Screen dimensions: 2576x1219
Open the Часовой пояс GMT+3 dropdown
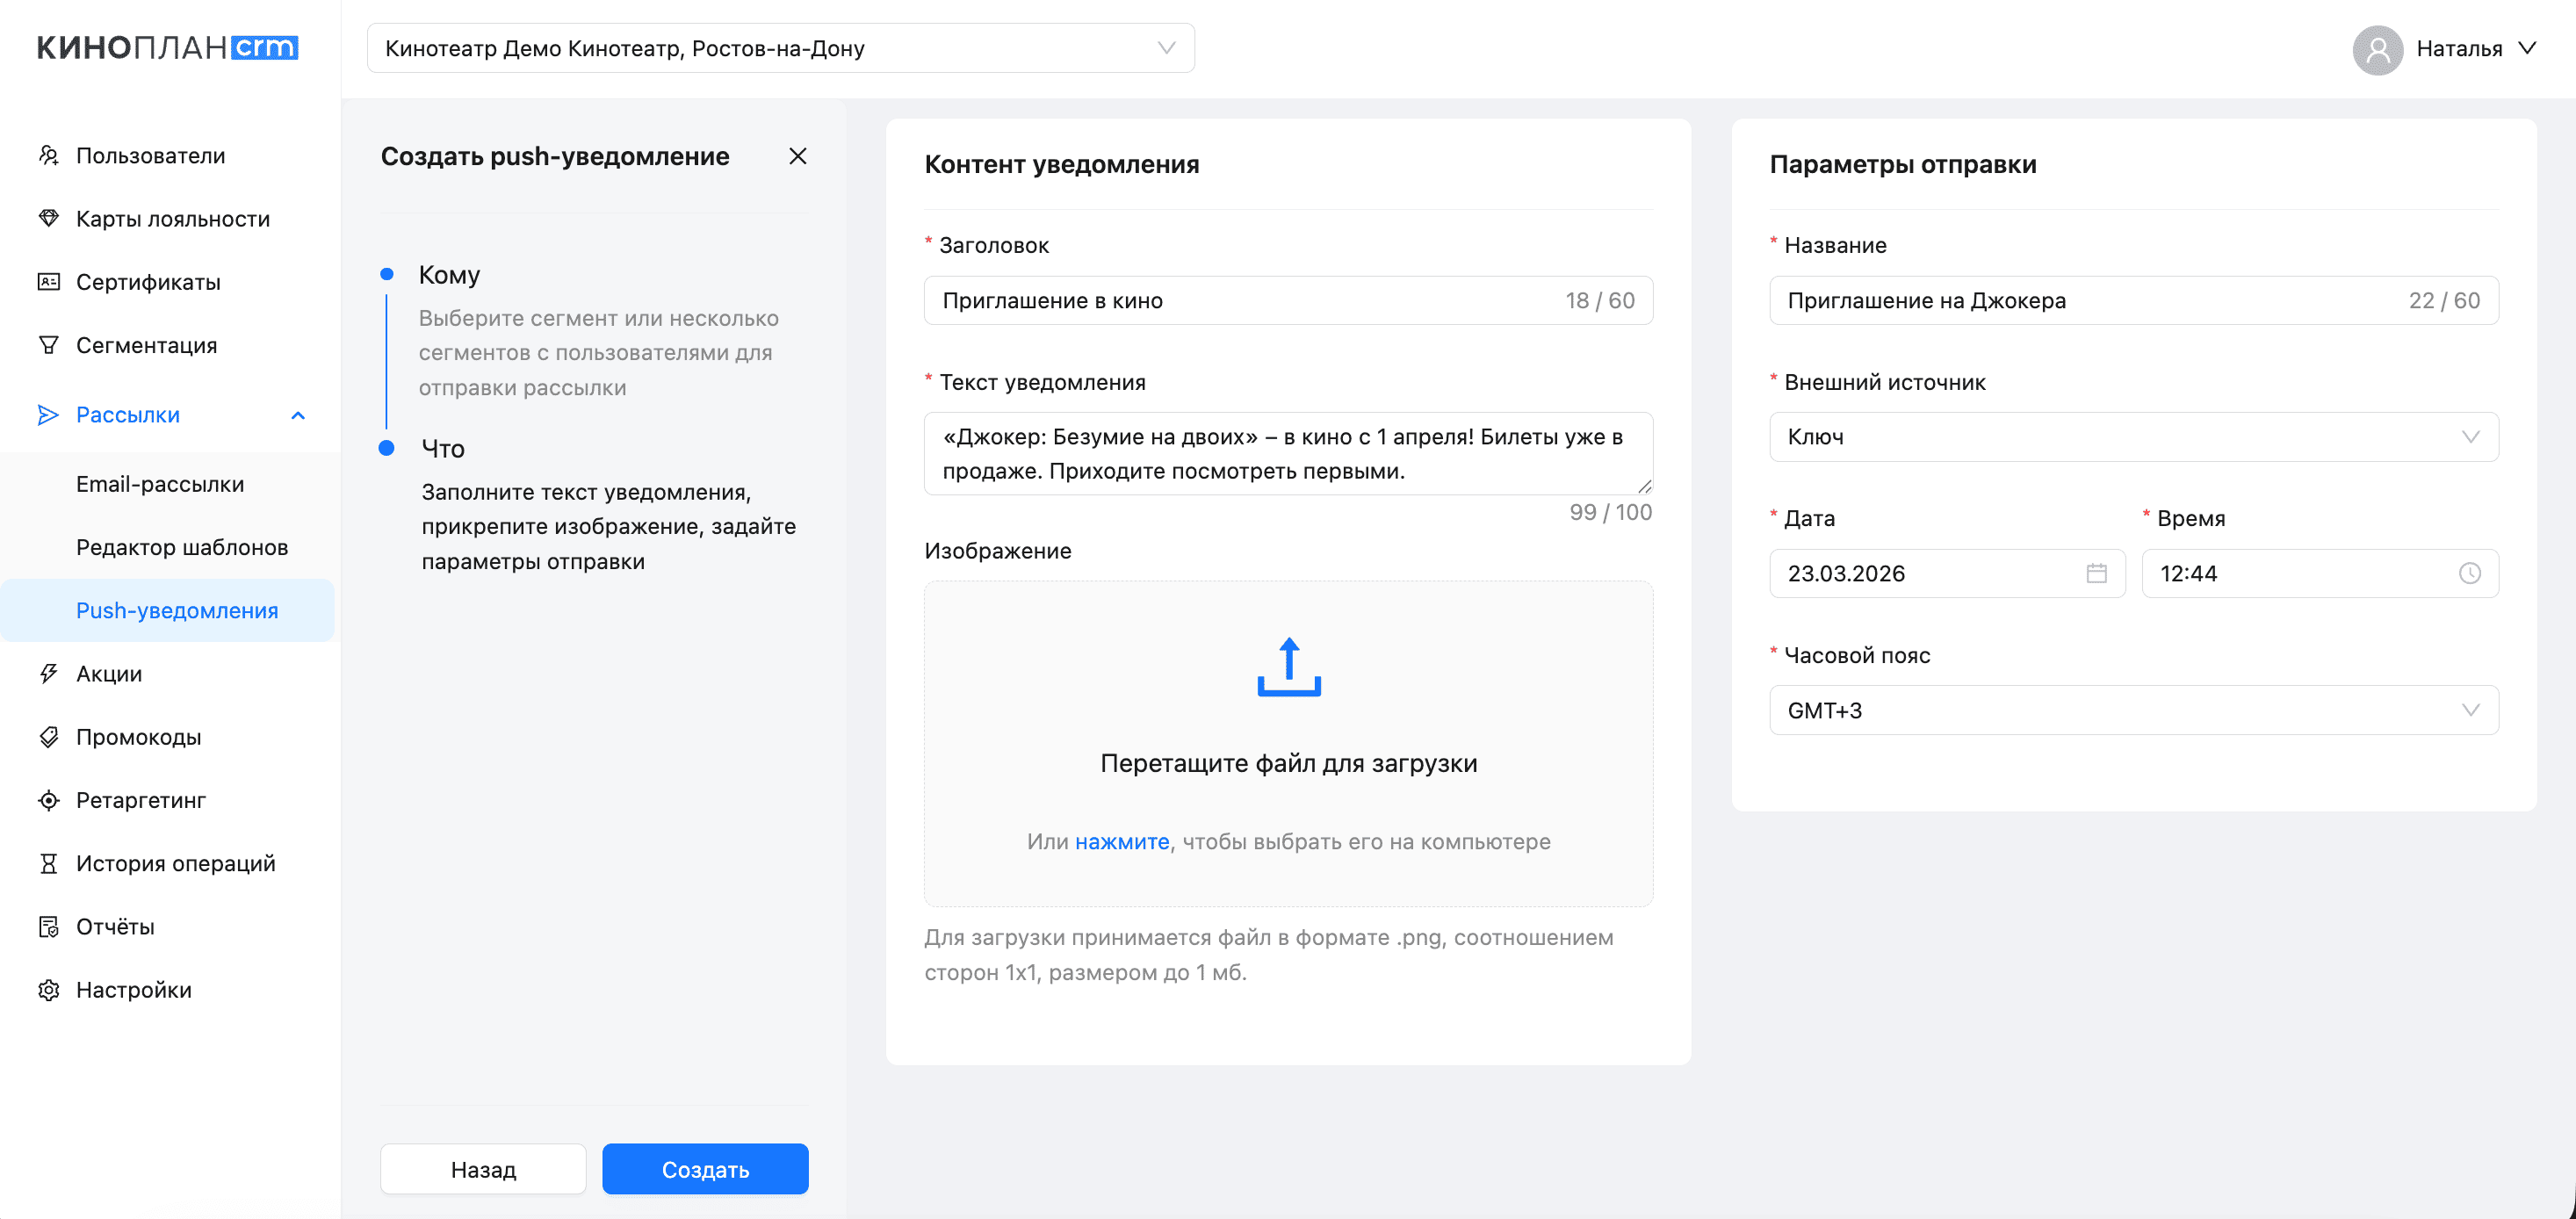2133,710
